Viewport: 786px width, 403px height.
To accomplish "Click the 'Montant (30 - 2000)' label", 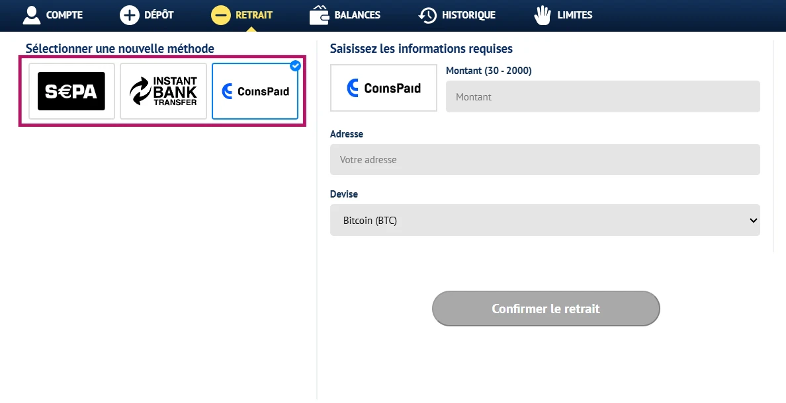I will click(x=489, y=71).
